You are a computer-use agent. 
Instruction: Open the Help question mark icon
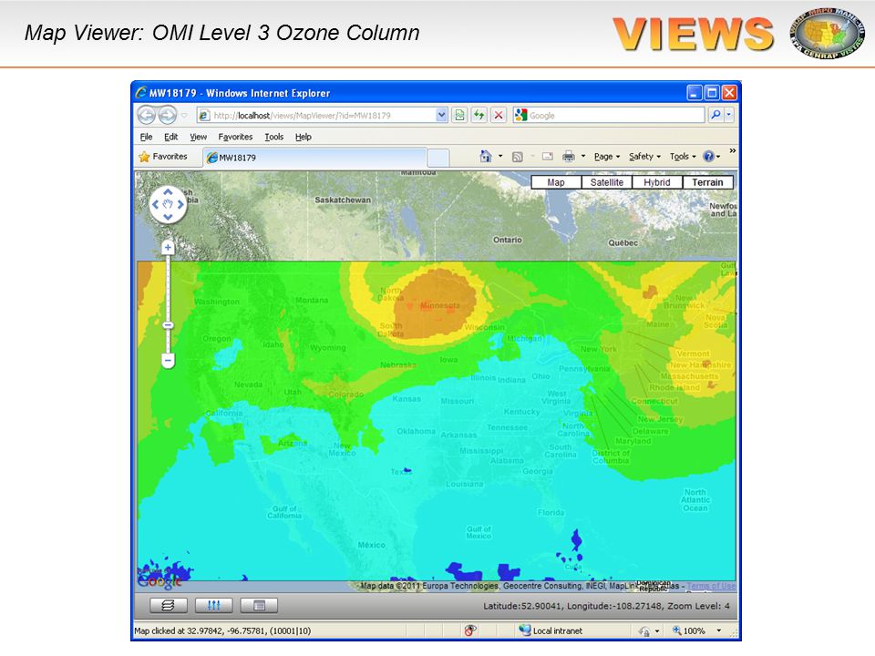click(x=708, y=157)
